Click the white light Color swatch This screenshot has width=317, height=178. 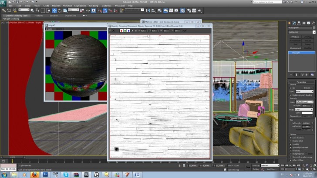307,113
